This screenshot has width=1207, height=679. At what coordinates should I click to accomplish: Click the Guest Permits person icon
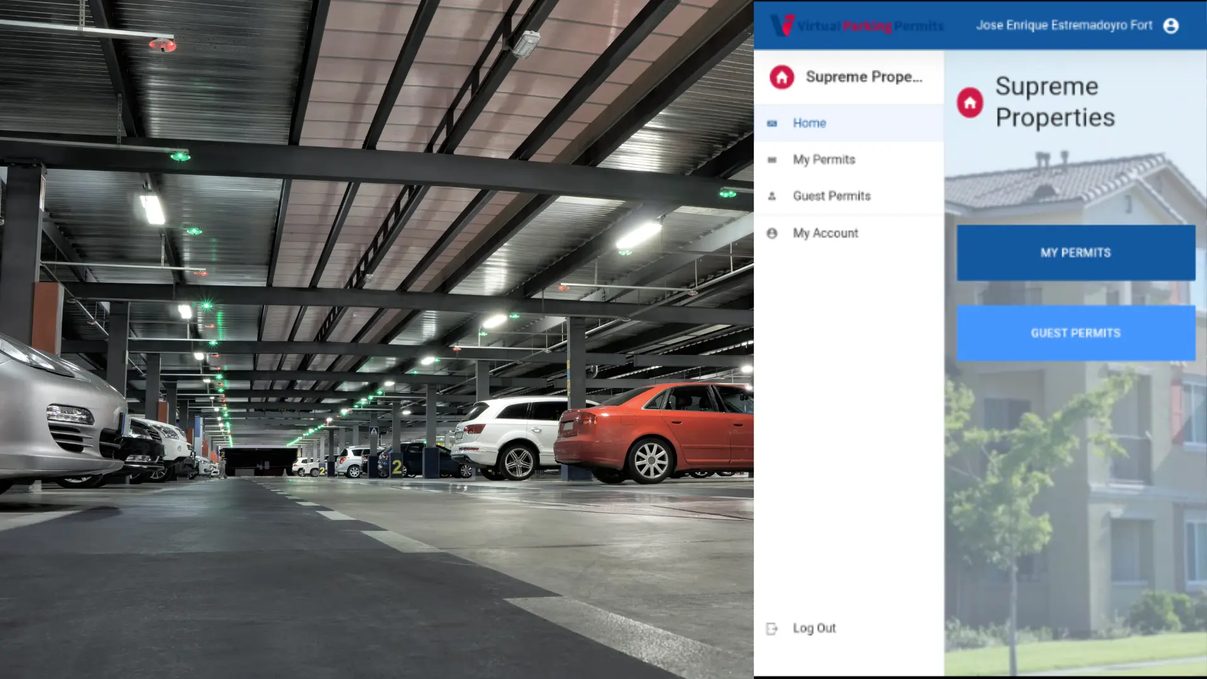(772, 196)
